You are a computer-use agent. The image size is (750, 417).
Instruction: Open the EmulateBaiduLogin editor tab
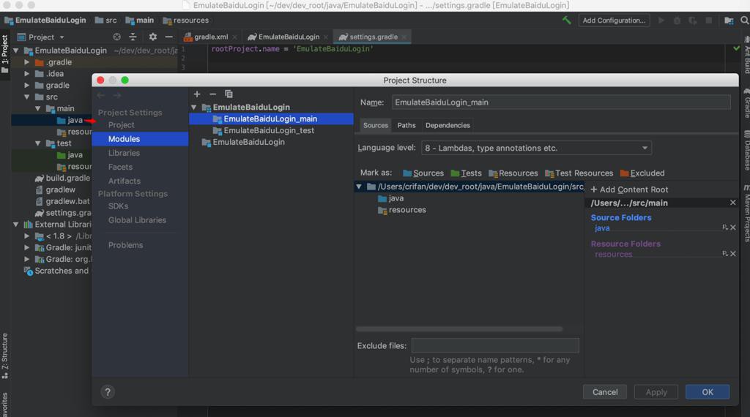[x=289, y=37]
